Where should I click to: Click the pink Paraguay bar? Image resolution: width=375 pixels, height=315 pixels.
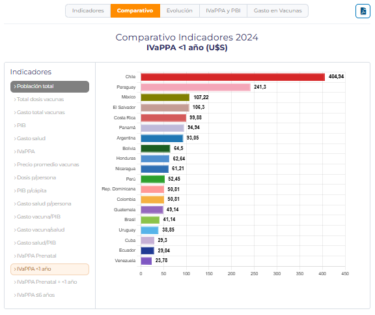[195, 87]
